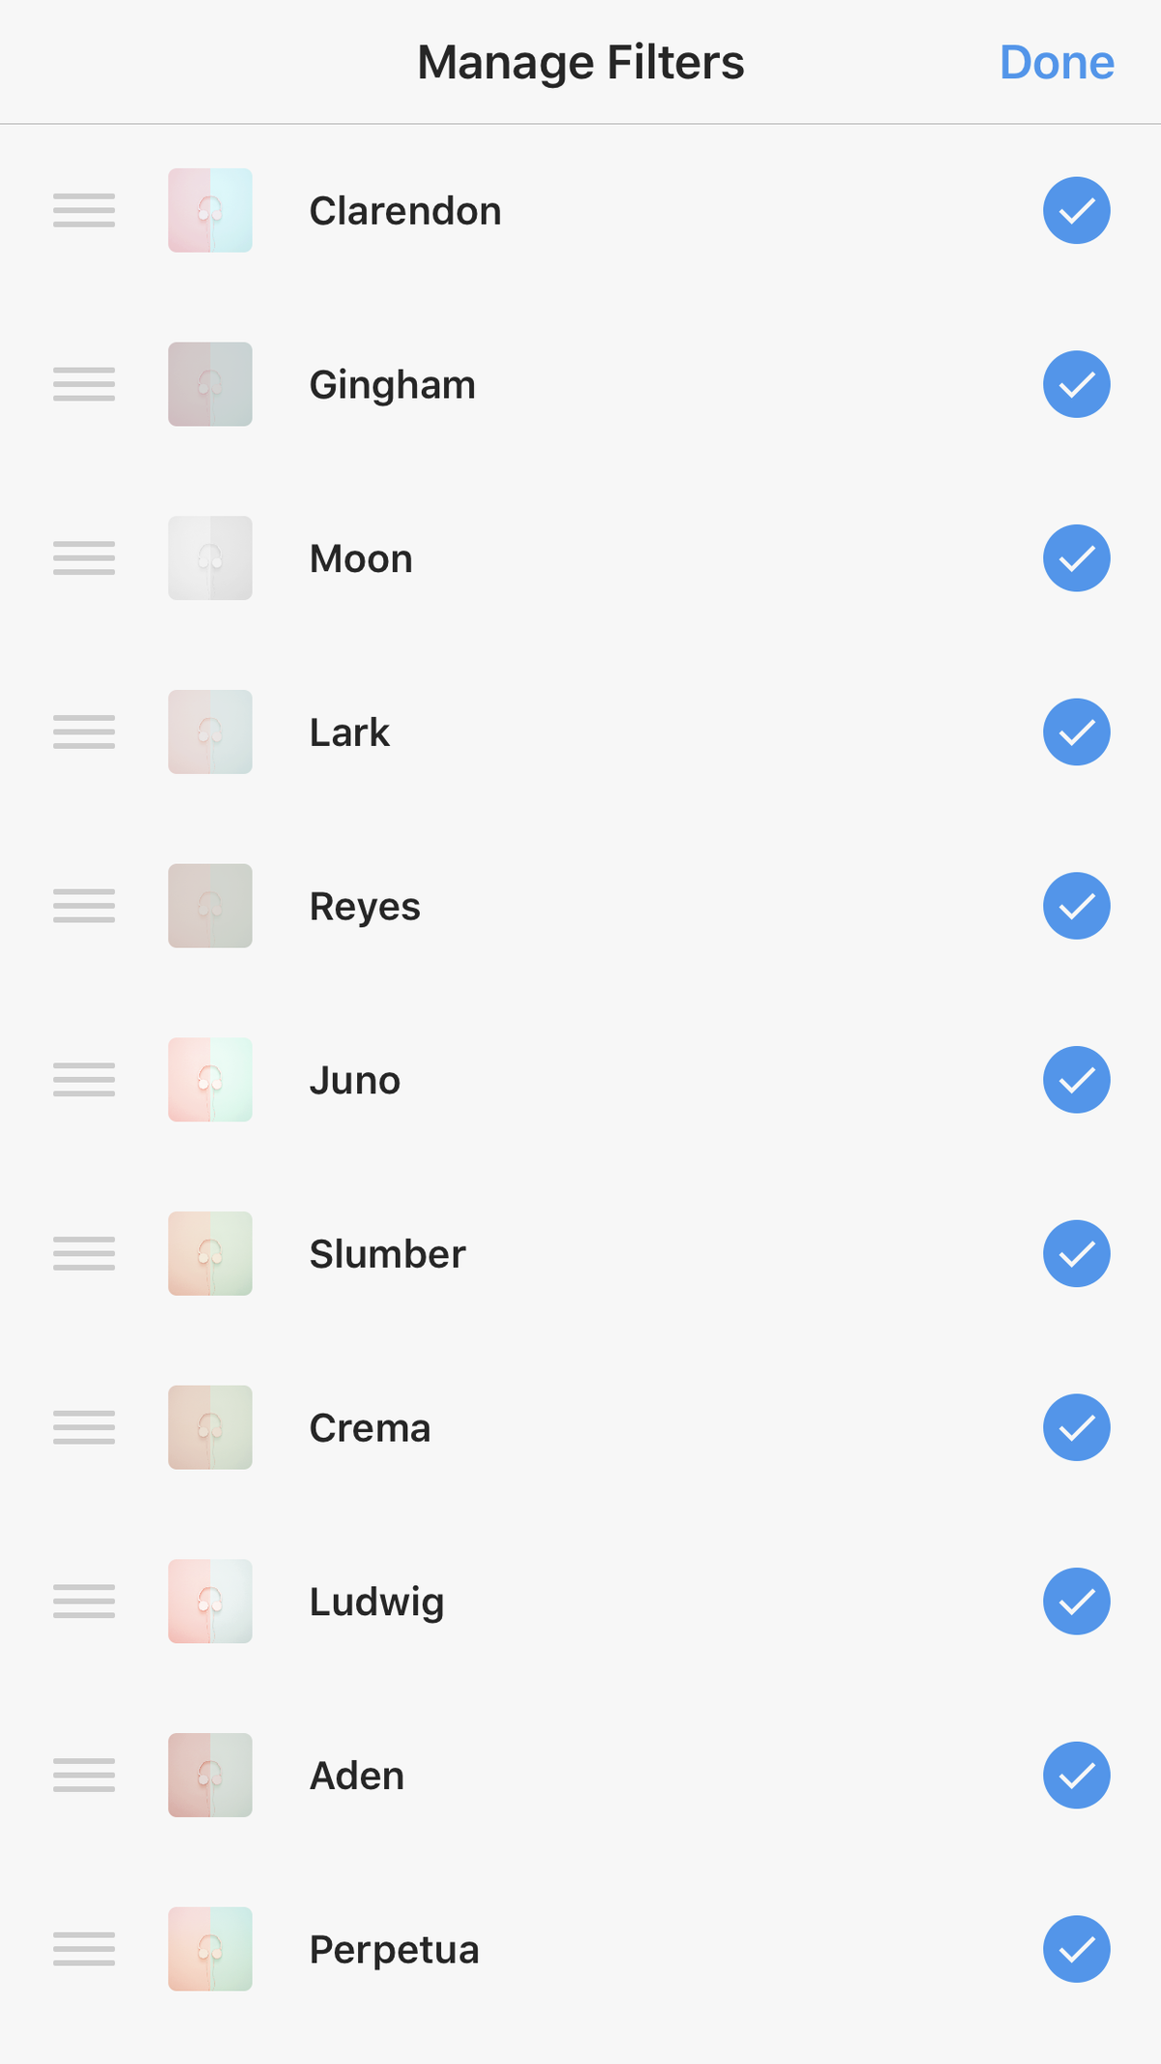Select the reorder handle next to Juno
Screen dimensions: 1161x2064
pos(84,1080)
